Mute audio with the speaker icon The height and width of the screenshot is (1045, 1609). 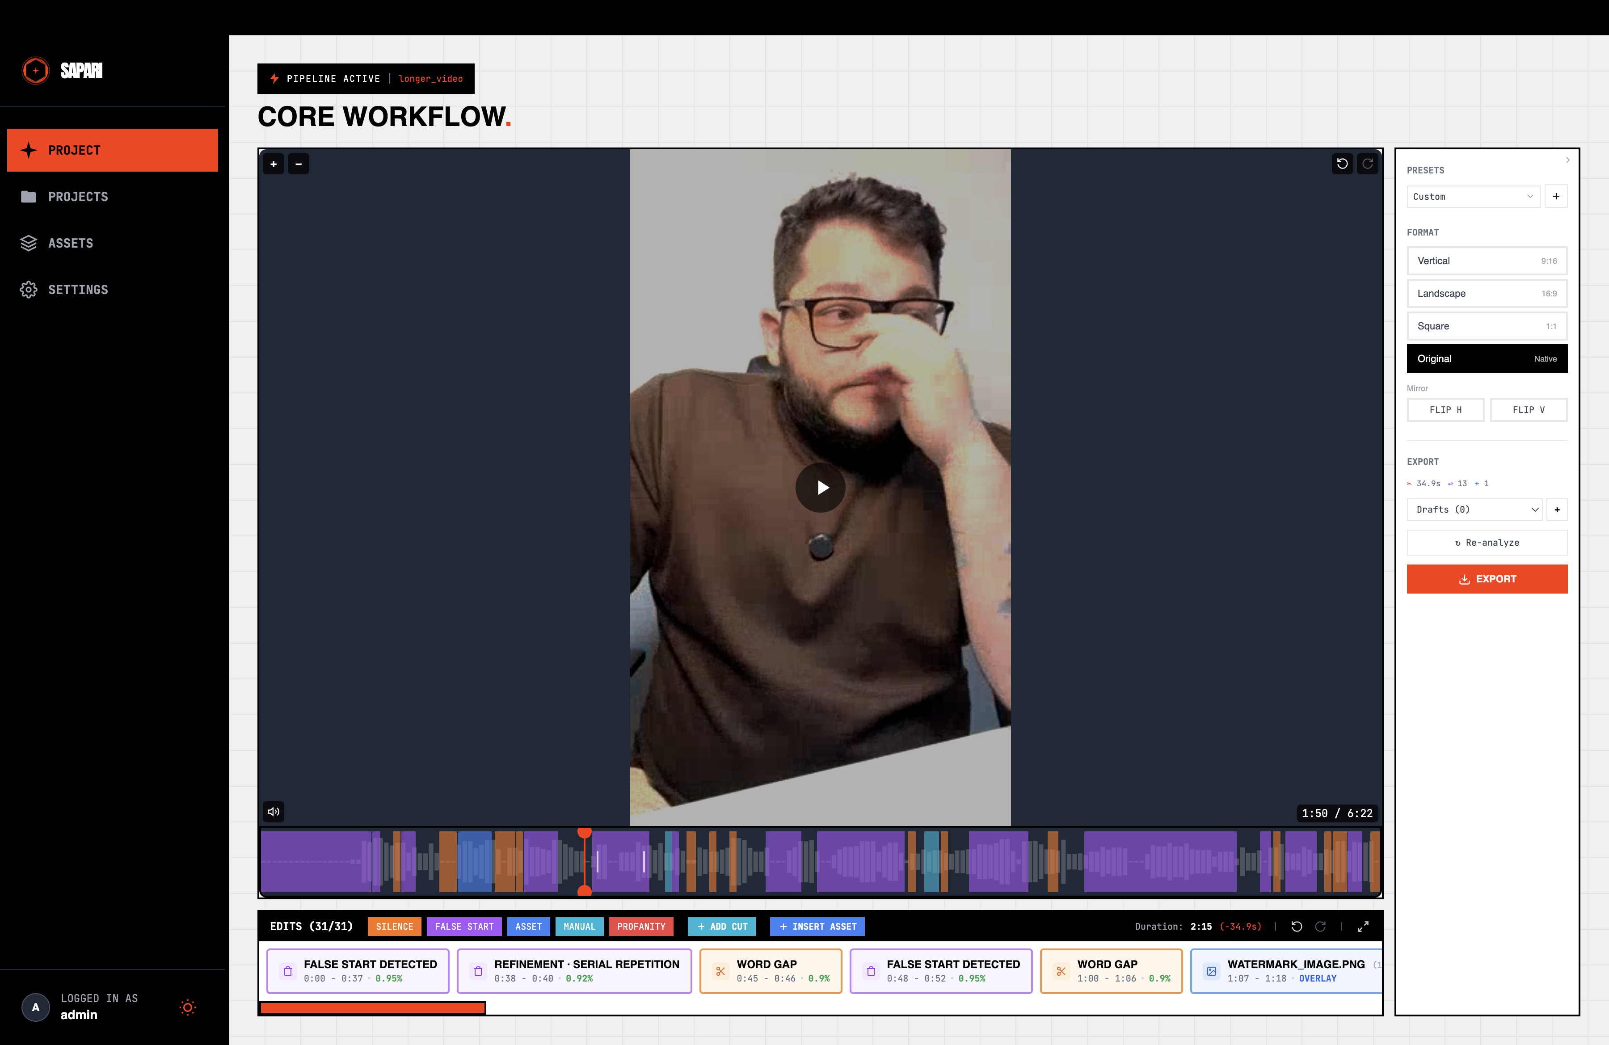273,812
